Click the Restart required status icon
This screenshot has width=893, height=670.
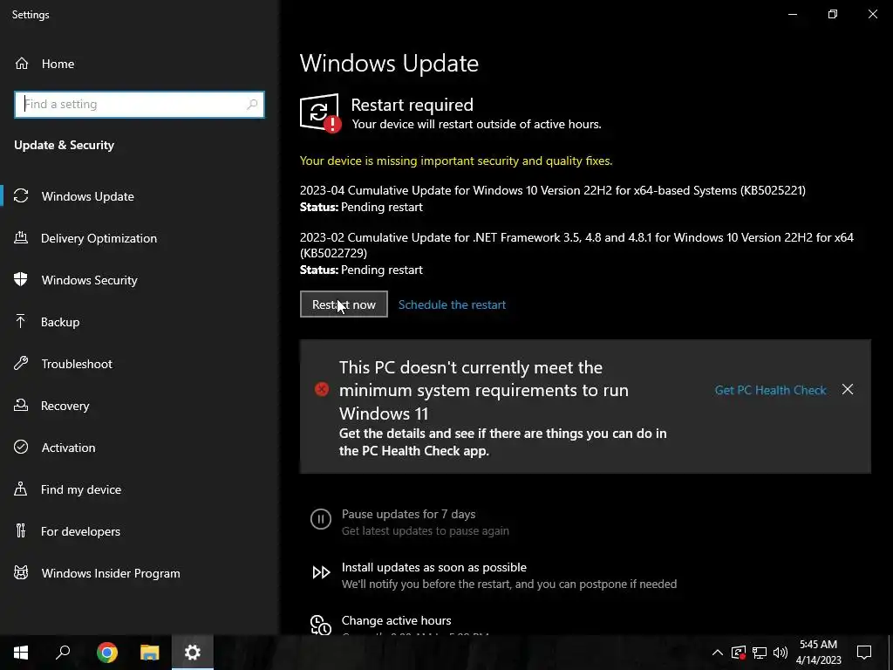pos(320,113)
